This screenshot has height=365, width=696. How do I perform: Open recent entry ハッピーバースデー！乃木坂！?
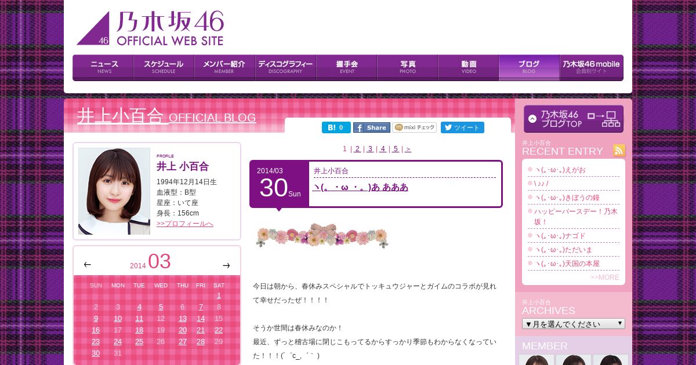576,216
